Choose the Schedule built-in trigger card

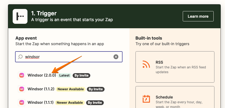click(175, 97)
